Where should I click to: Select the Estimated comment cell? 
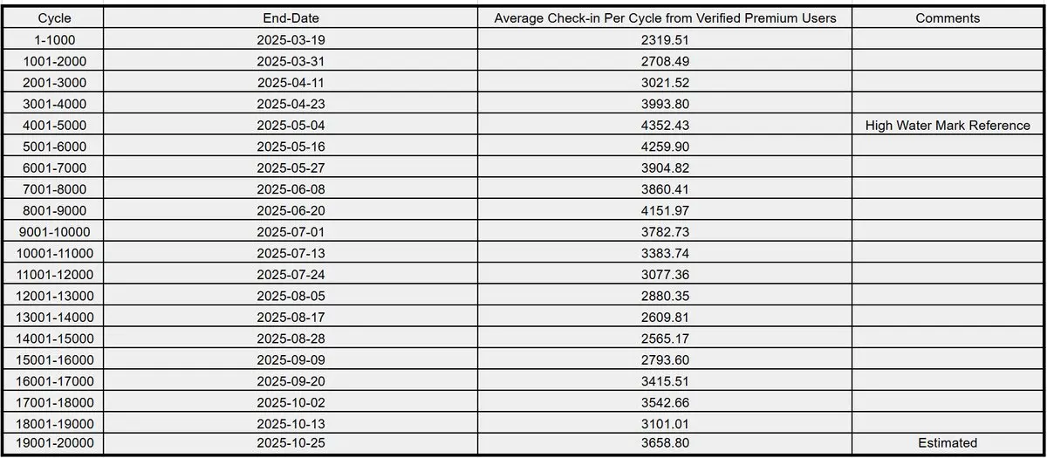[948, 443]
